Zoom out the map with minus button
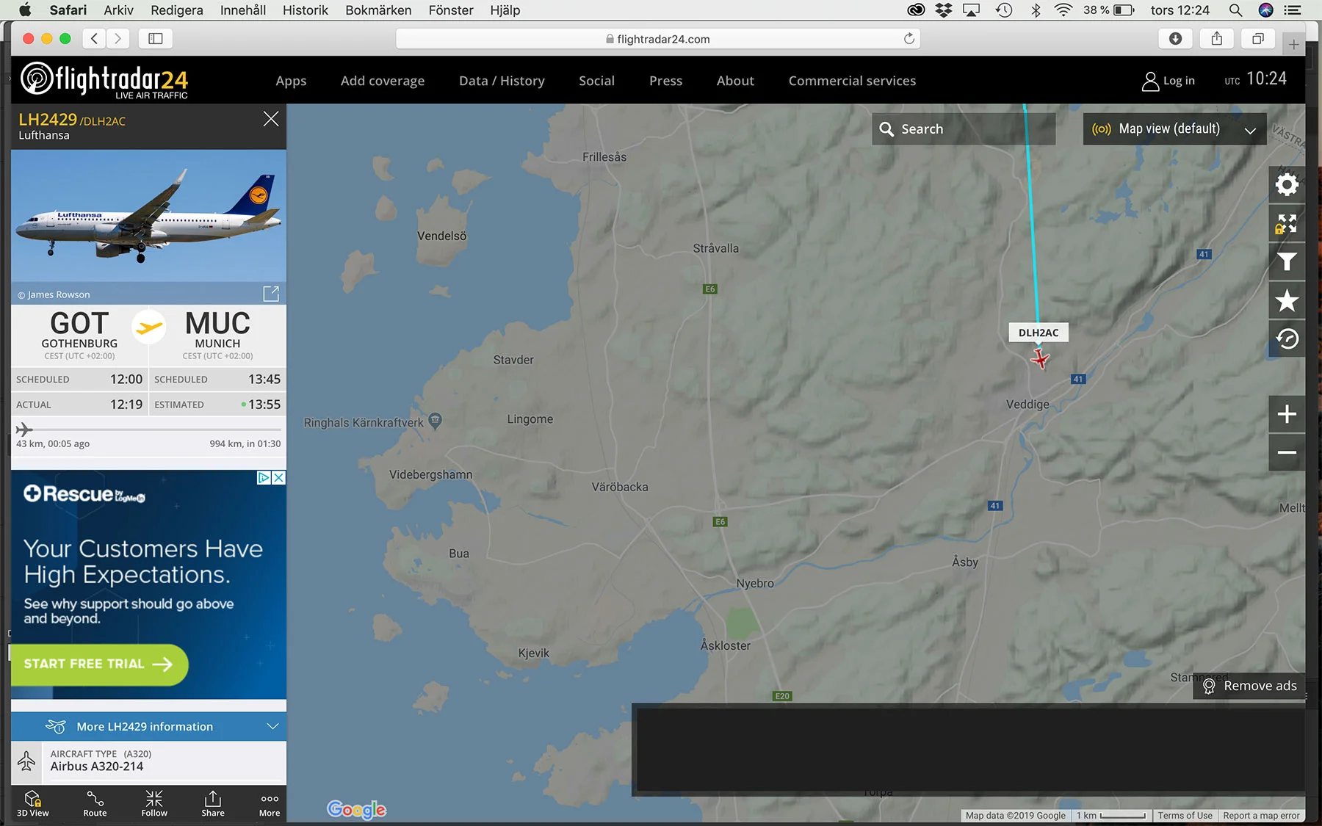Screen dimensions: 1322x826 click(x=1287, y=452)
